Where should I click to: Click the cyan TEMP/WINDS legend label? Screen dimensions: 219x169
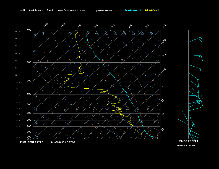133,10
